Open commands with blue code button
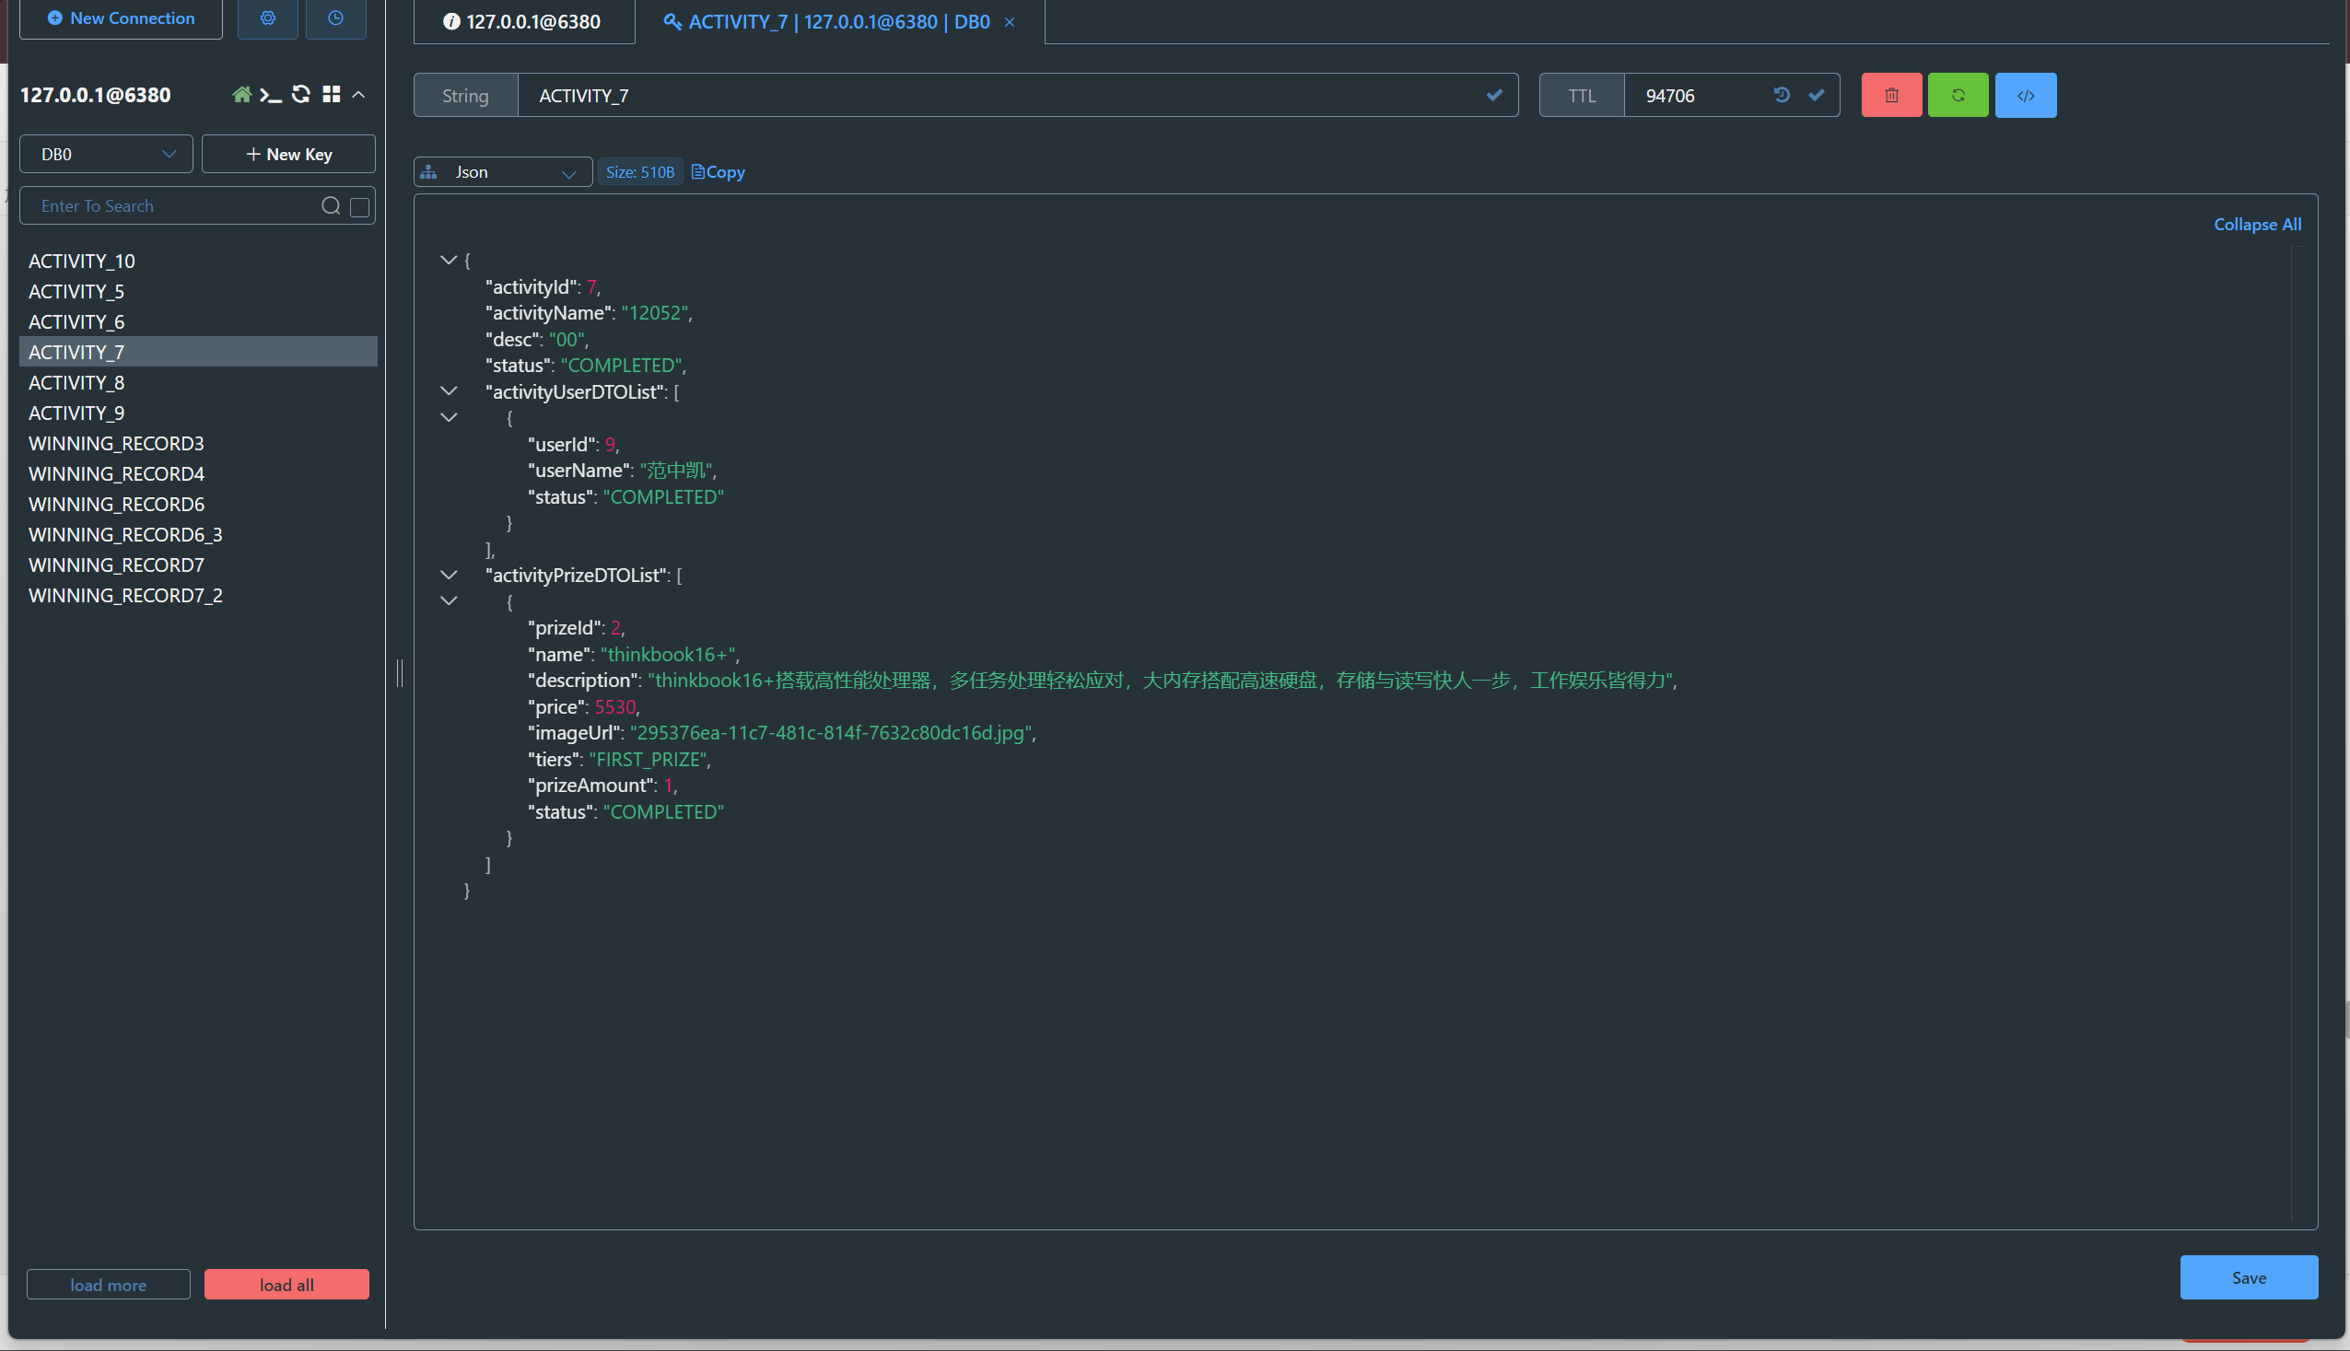The image size is (2350, 1351). [2025, 95]
